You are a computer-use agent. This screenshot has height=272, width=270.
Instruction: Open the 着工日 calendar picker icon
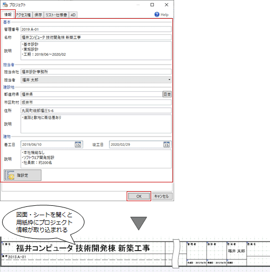coord(78,144)
